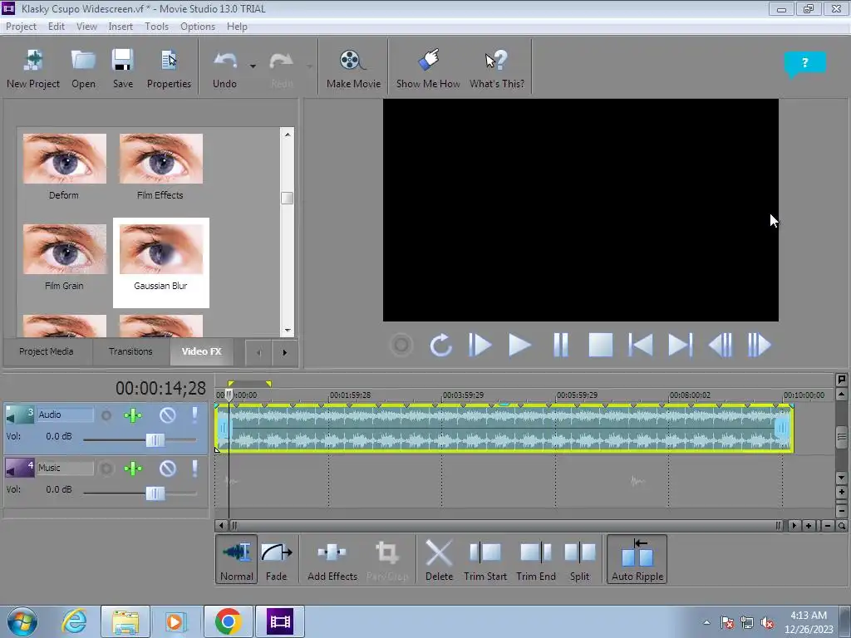Viewport: 851px width, 638px height.
Task: Click Trim End tool
Action: pos(536,559)
